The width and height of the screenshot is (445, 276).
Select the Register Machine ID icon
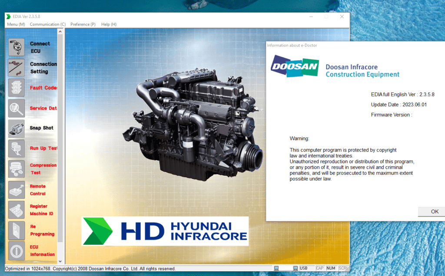(17, 210)
